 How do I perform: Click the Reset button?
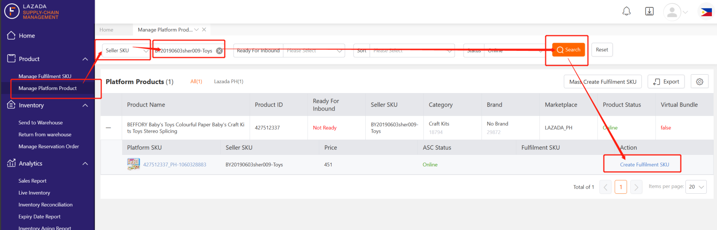pyautogui.click(x=602, y=49)
